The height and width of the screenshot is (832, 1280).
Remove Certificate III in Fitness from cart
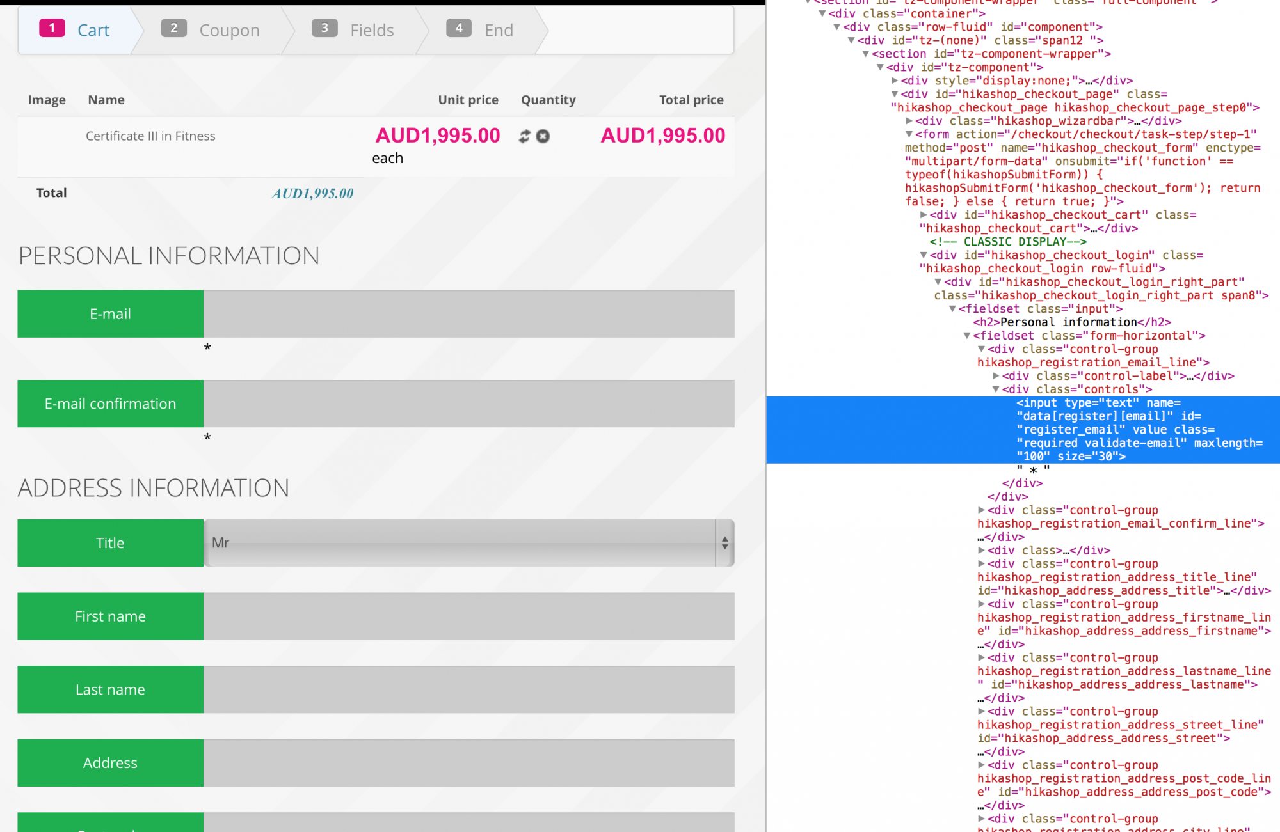(x=543, y=136)
